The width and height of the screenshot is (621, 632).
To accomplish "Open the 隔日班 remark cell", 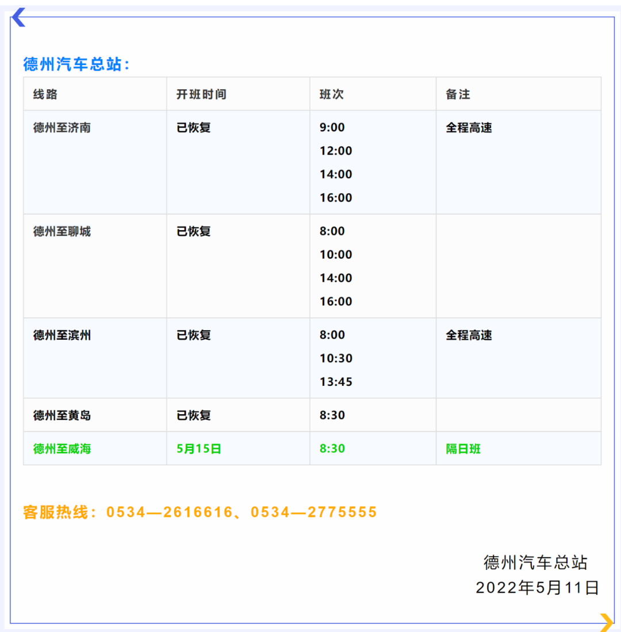I will pos(461,449).
